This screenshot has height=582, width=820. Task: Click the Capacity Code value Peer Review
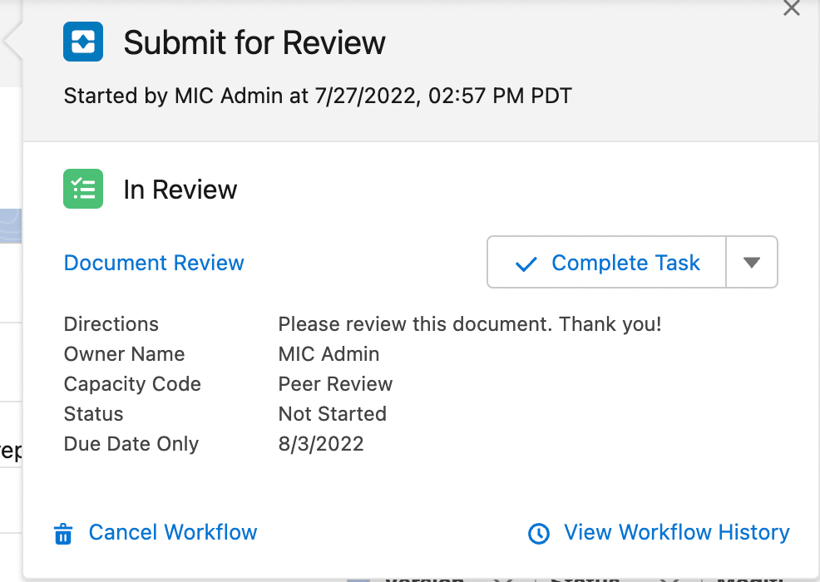point(335,384)
